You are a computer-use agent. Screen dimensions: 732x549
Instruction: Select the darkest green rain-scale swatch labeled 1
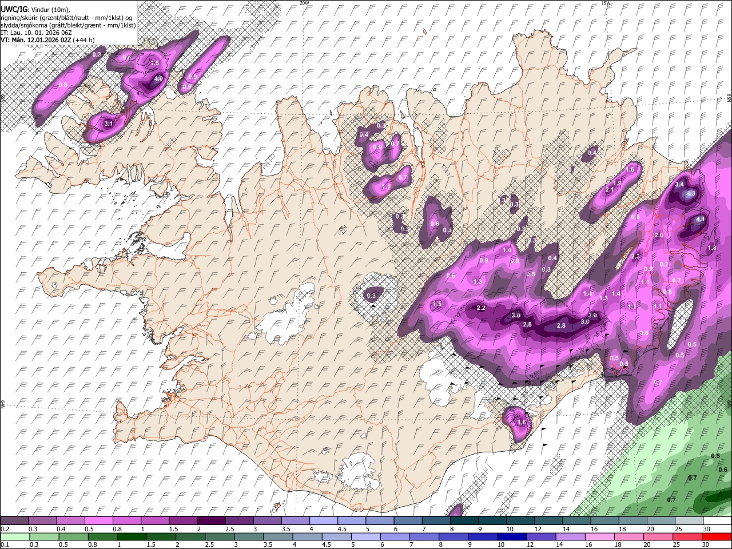[132, 536]
